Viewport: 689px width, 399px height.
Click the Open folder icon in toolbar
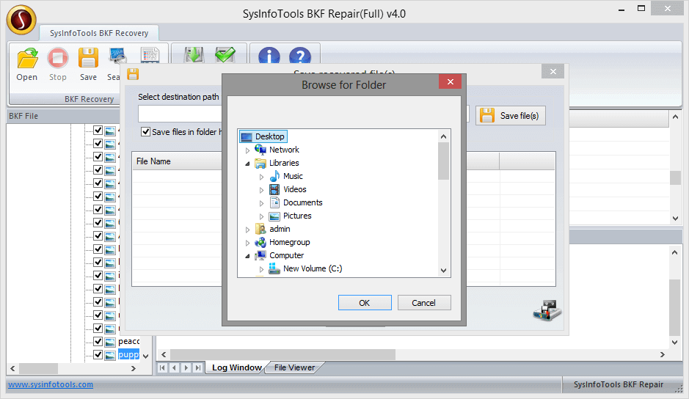[27, 58]
